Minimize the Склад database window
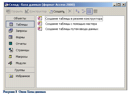 (x=114, y=5)
